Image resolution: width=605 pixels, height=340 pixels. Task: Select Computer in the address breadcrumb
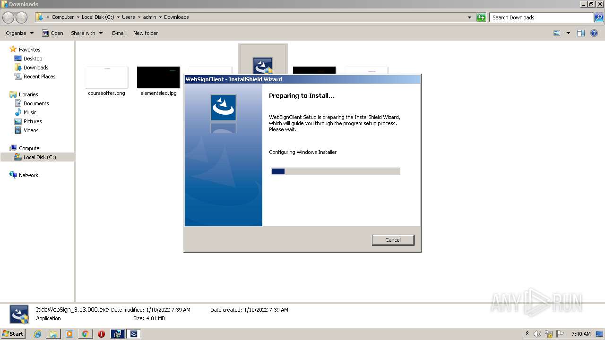(x=62, y=17)
